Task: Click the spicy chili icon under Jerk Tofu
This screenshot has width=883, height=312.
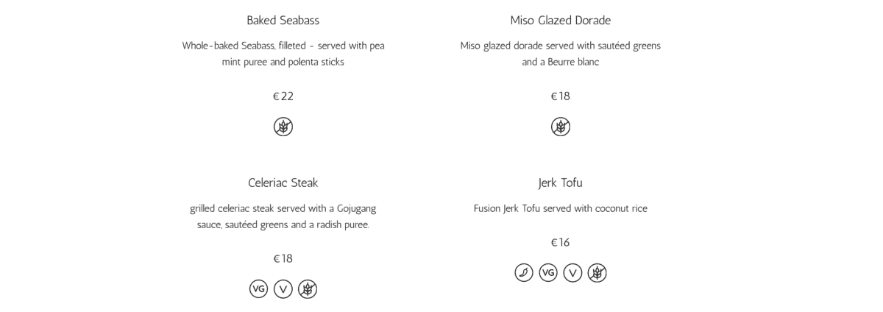Action: [524, 273]
